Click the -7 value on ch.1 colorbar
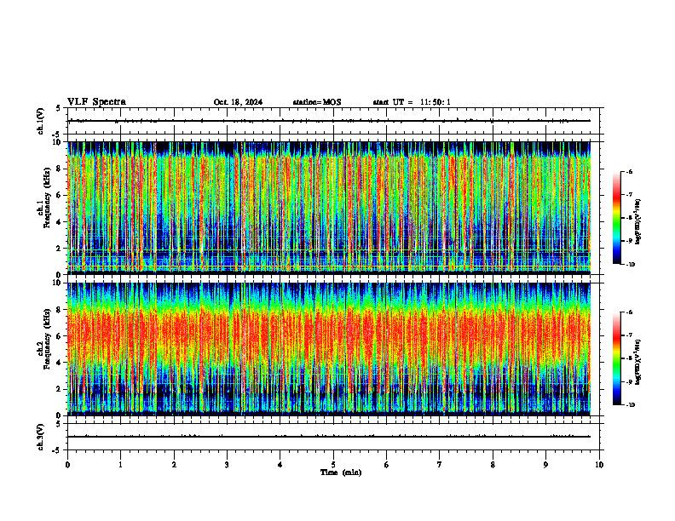The height and width of the screenshot is (521, 675). click(629, 195)
